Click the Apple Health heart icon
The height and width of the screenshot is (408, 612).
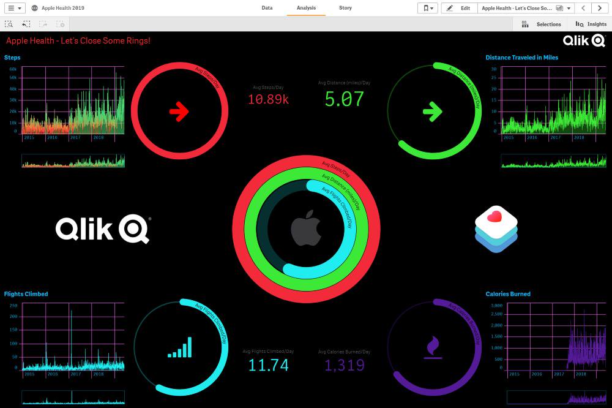click(496, 229)
